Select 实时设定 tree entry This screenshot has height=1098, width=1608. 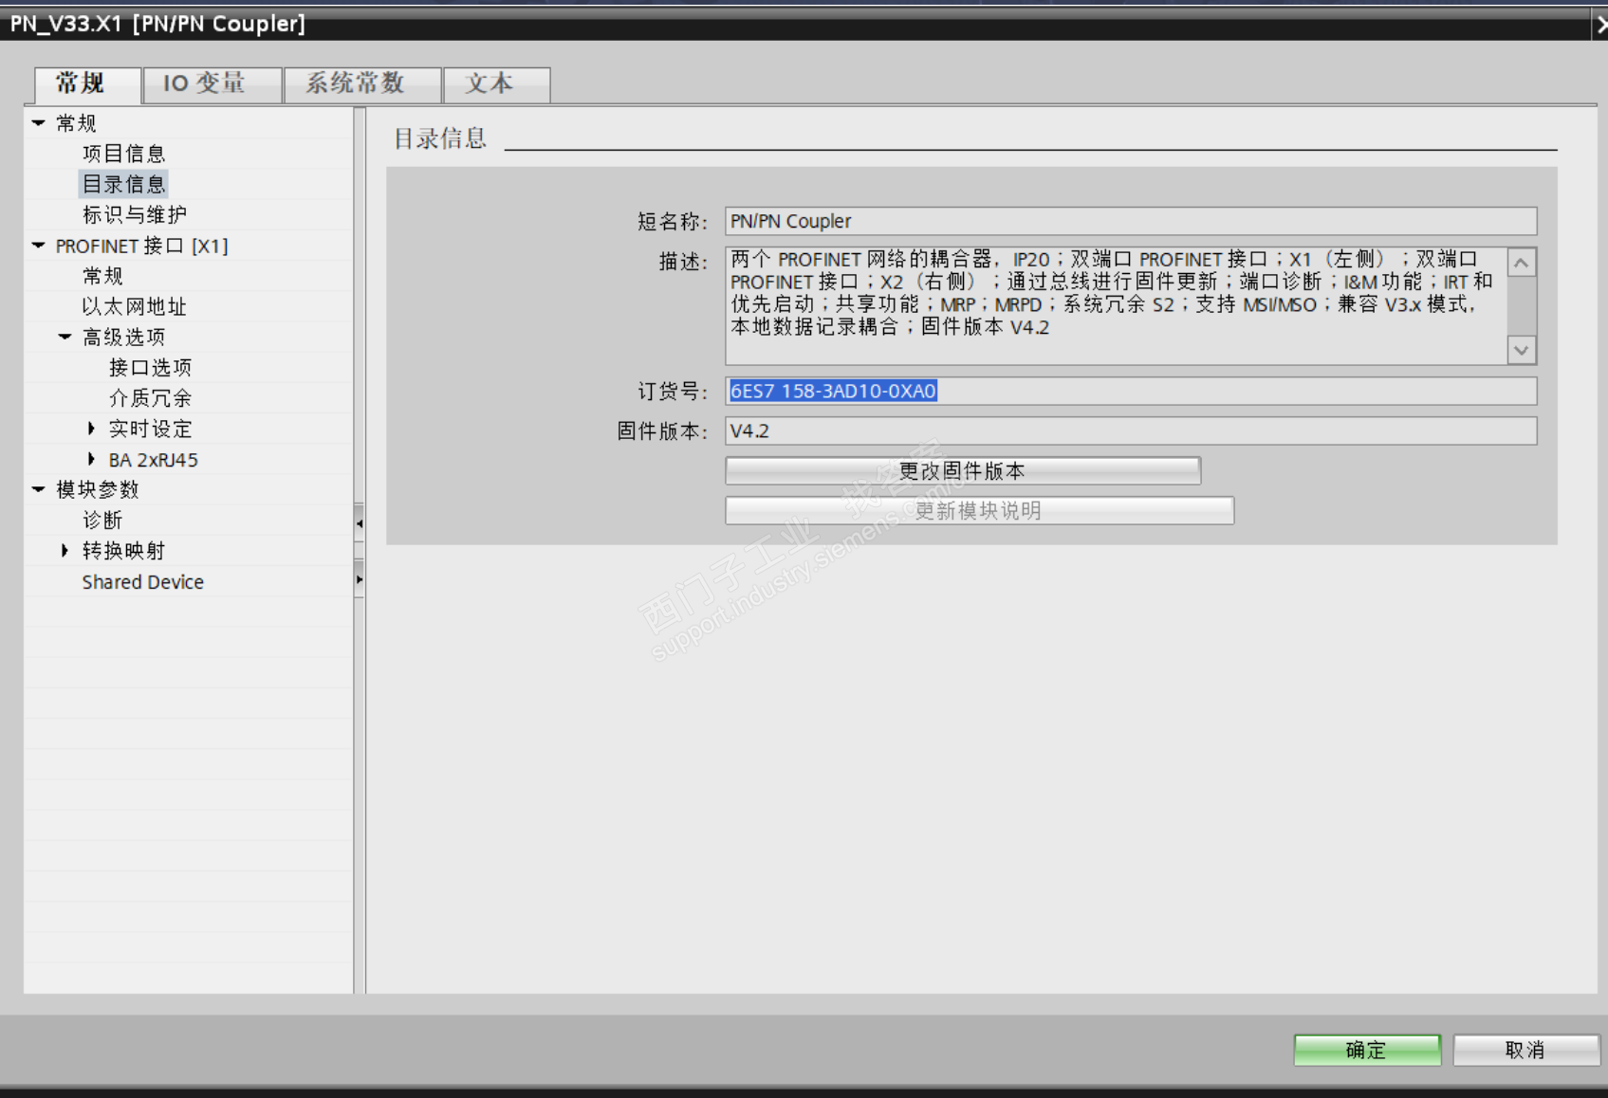pyautogui.click(x=150, y=429)
